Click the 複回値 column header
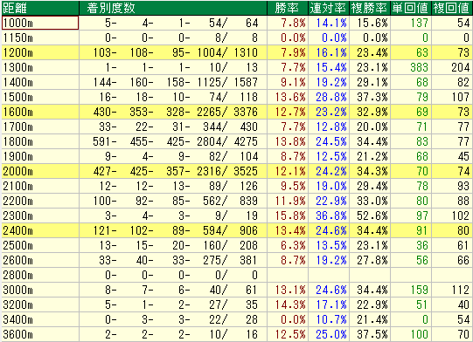This screenshot has height=342, width=473. point(452,8)
